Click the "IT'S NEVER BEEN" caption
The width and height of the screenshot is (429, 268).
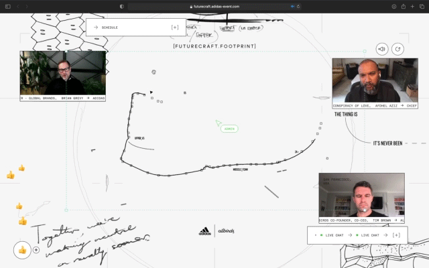pyautogui.click(x=387, y=143)
